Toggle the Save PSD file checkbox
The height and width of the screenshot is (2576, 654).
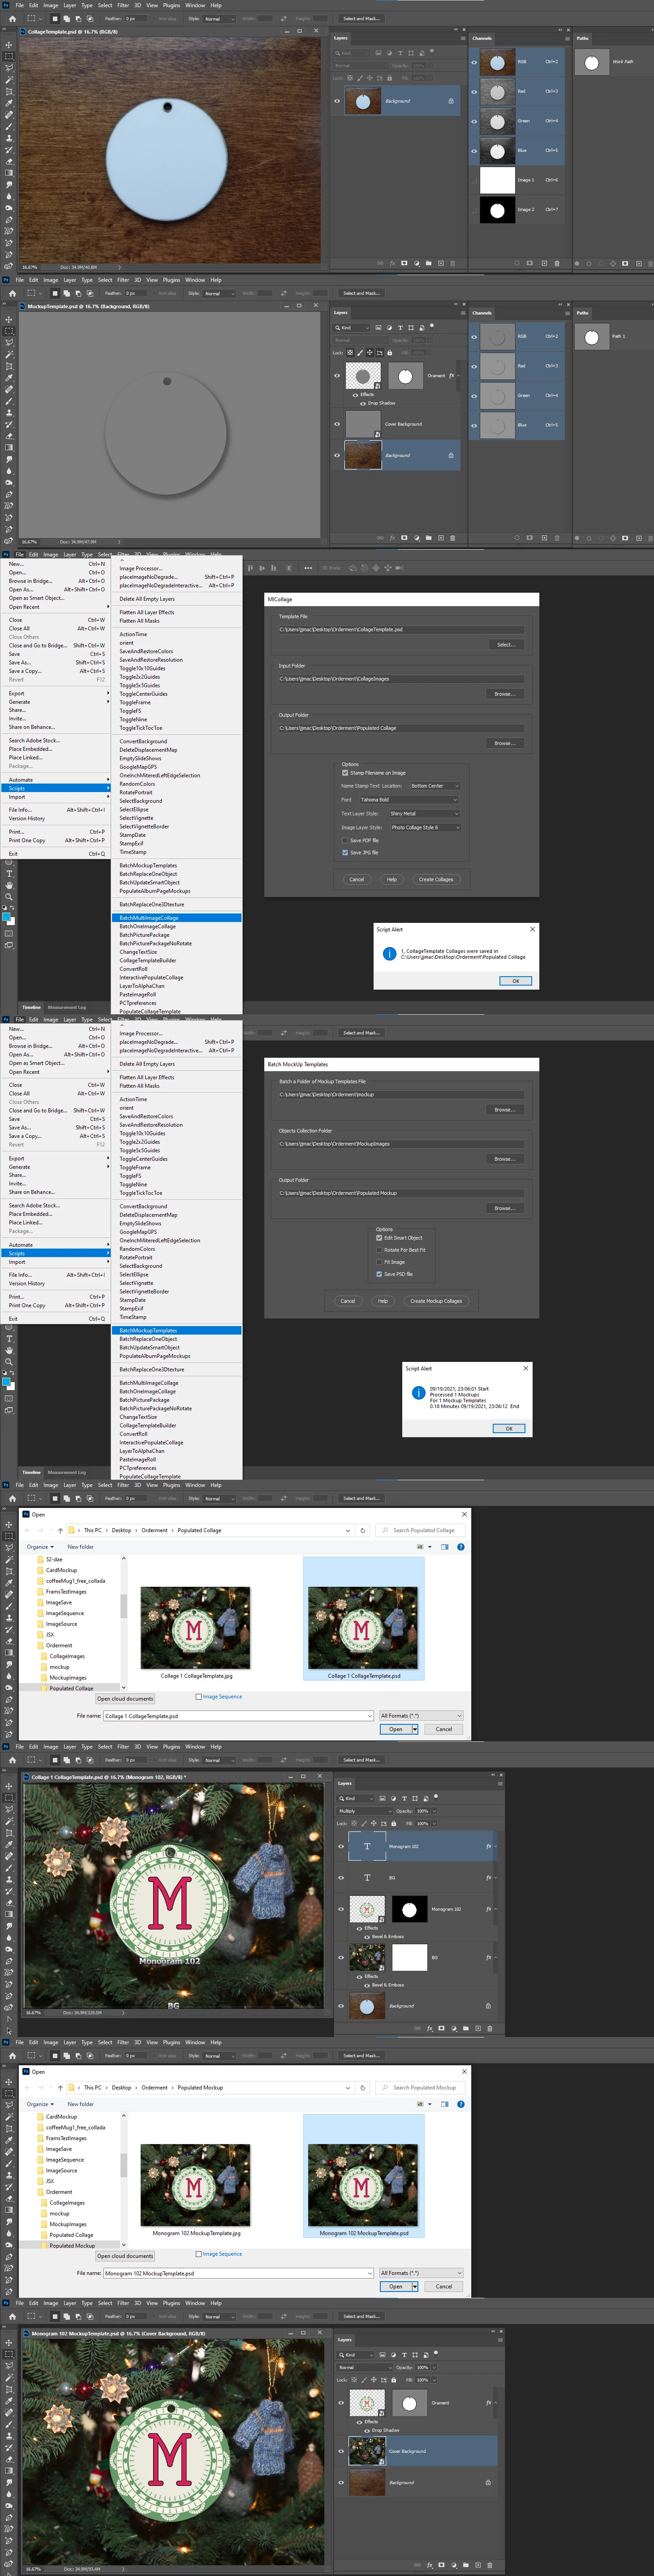379,1274
